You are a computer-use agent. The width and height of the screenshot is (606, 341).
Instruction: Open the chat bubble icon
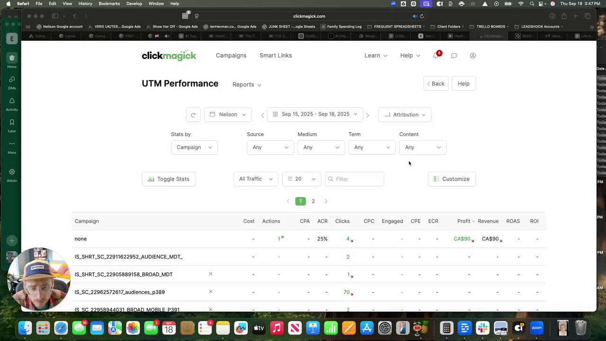click(454, 55)
